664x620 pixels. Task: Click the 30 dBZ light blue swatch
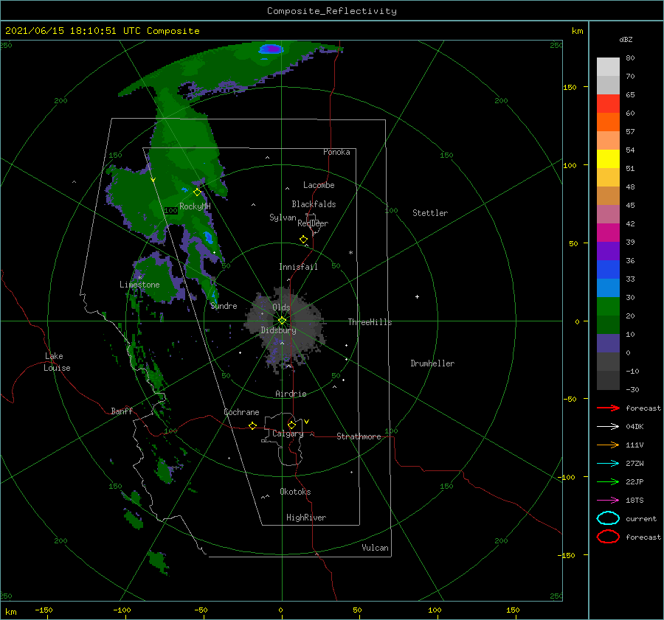pyautogui.click(x=608, y=288)
